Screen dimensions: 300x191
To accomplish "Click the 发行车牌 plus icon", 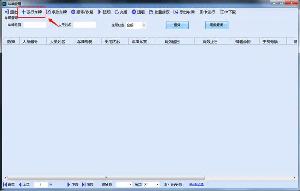I will click(x=23, y=12).
